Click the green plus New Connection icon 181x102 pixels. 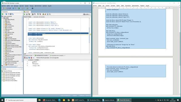pyautogui.click(x=3, y=14)
